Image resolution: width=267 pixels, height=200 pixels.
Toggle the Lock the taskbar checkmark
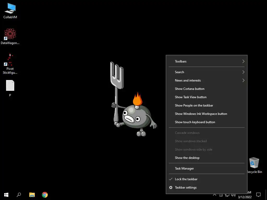[x=171, y=179]
